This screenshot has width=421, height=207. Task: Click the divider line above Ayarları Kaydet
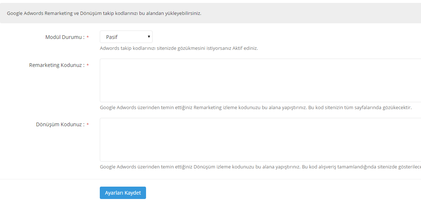click(x=210, y=179)
